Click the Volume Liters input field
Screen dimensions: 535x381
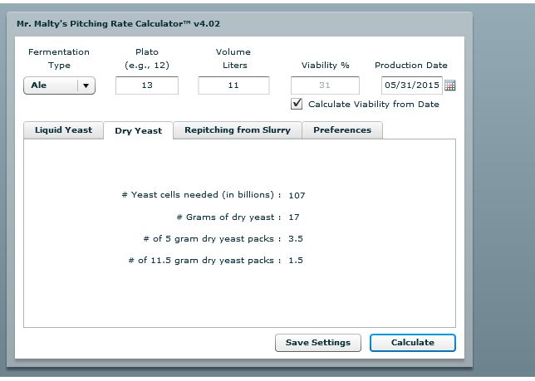point(233,85)
